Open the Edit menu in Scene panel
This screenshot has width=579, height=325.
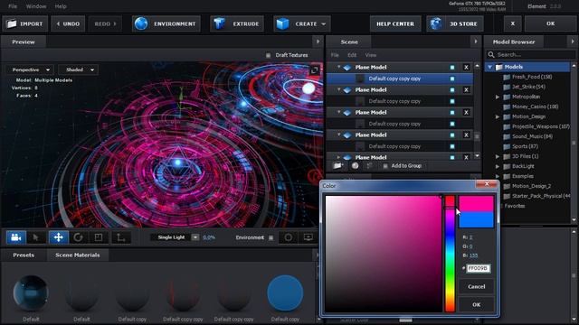point(352,55)
